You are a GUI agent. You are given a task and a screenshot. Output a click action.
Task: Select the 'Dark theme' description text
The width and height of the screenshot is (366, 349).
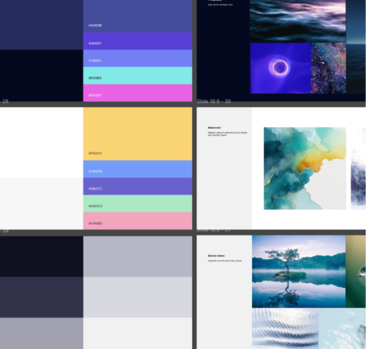(x=220, y=5)
